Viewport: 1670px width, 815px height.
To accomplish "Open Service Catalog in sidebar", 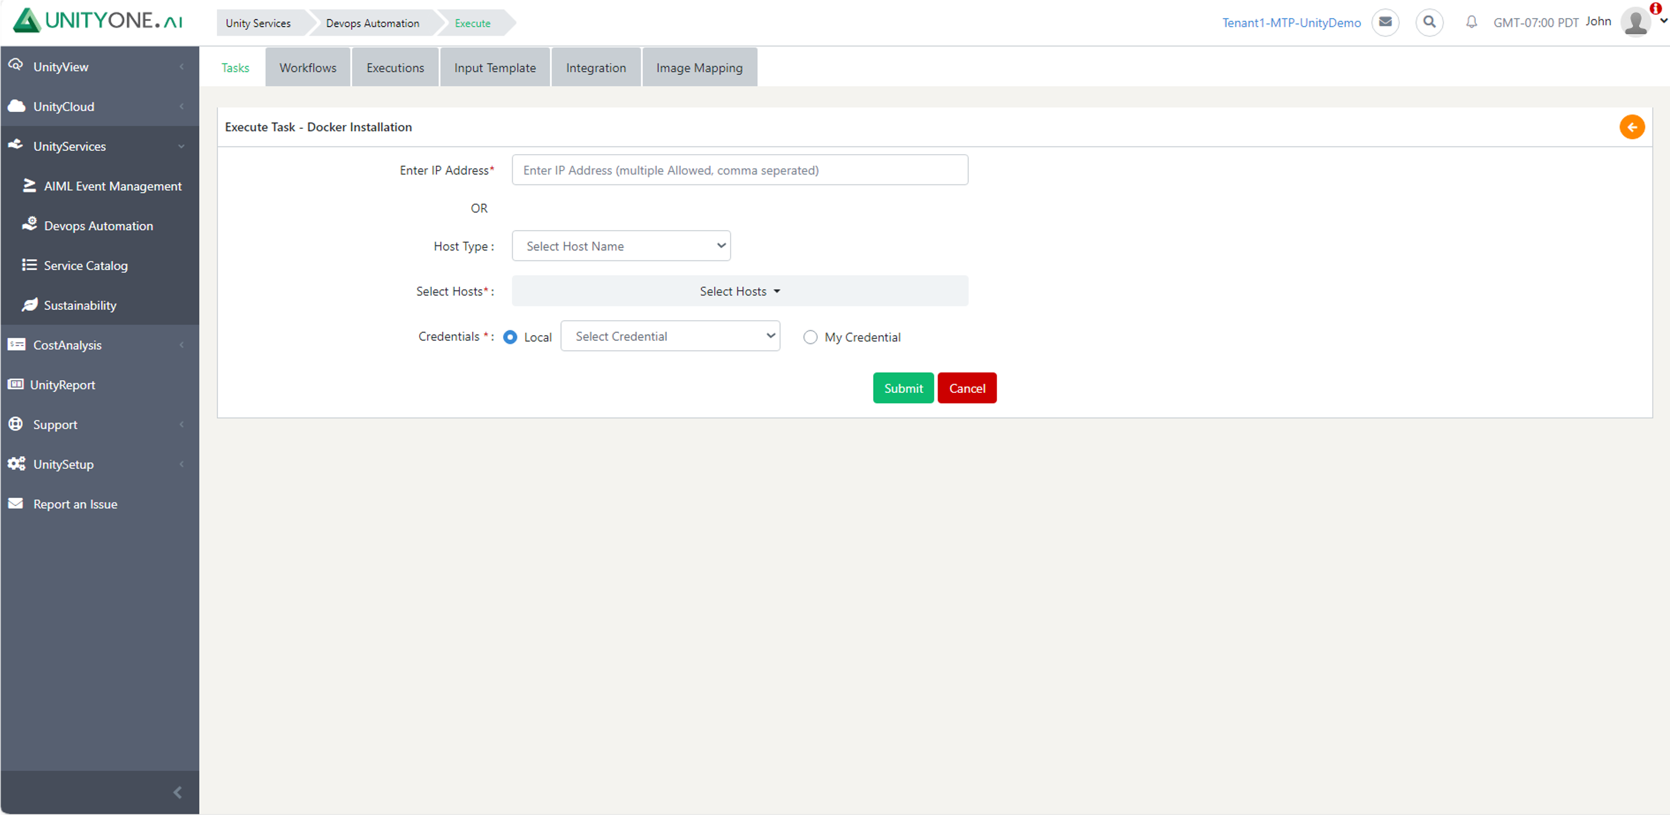I will [x=86, y=265].
